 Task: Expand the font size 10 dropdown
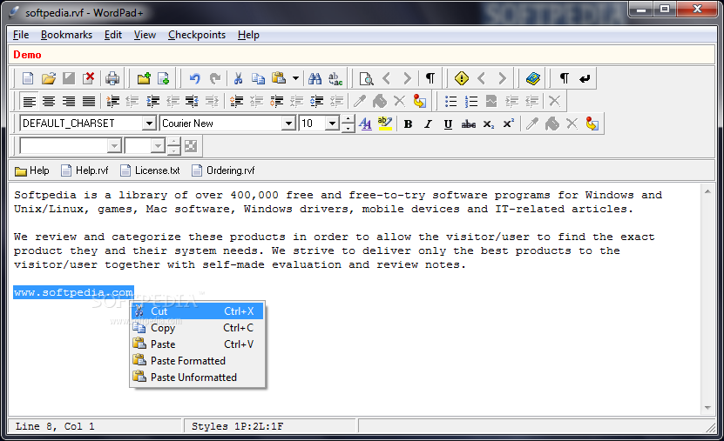(x=332, y=123)
